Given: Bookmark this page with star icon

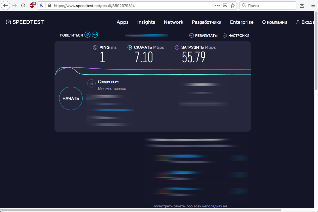Looking at the screenshot, I should [x=233, y=5].
